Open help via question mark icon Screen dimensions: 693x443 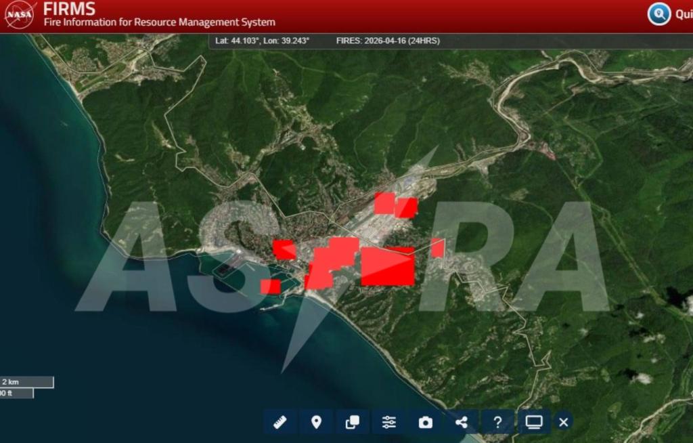point(497,422)
